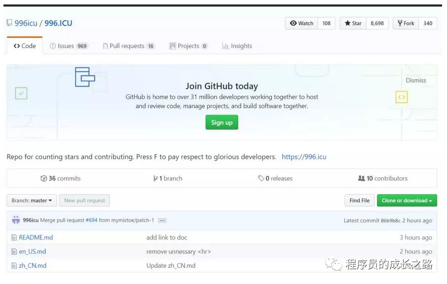Click the green Sign up button
Image resolution: width=447 pixels, height=284 pixels.
coord(222,122)
